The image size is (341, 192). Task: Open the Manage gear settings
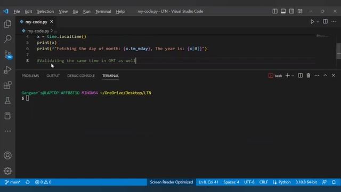pos(7,171)
